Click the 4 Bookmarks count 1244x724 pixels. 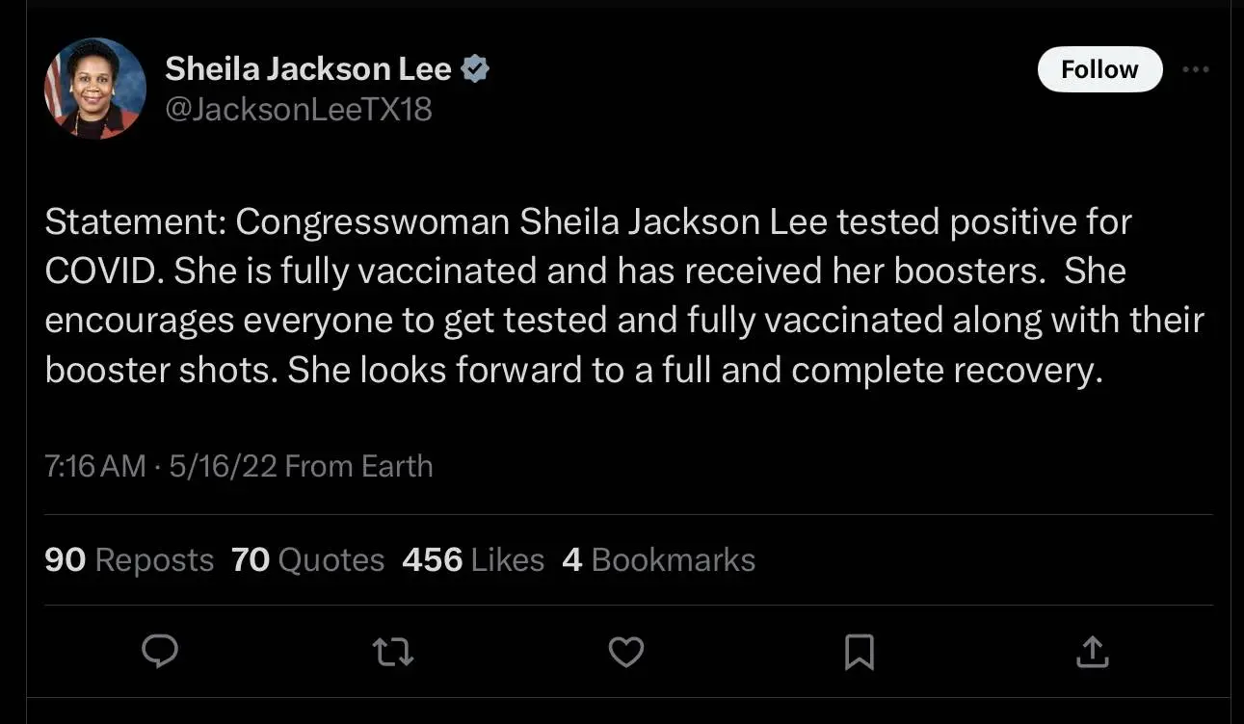pos(658,559)
